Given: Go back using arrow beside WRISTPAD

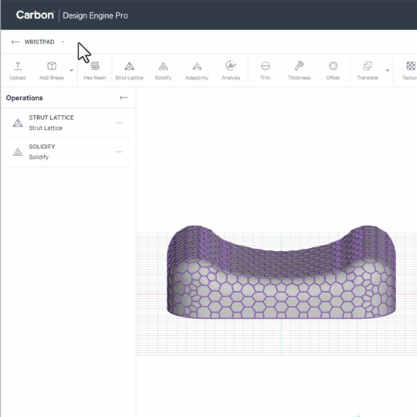Looking at the screenshot, I should point(15,42).
